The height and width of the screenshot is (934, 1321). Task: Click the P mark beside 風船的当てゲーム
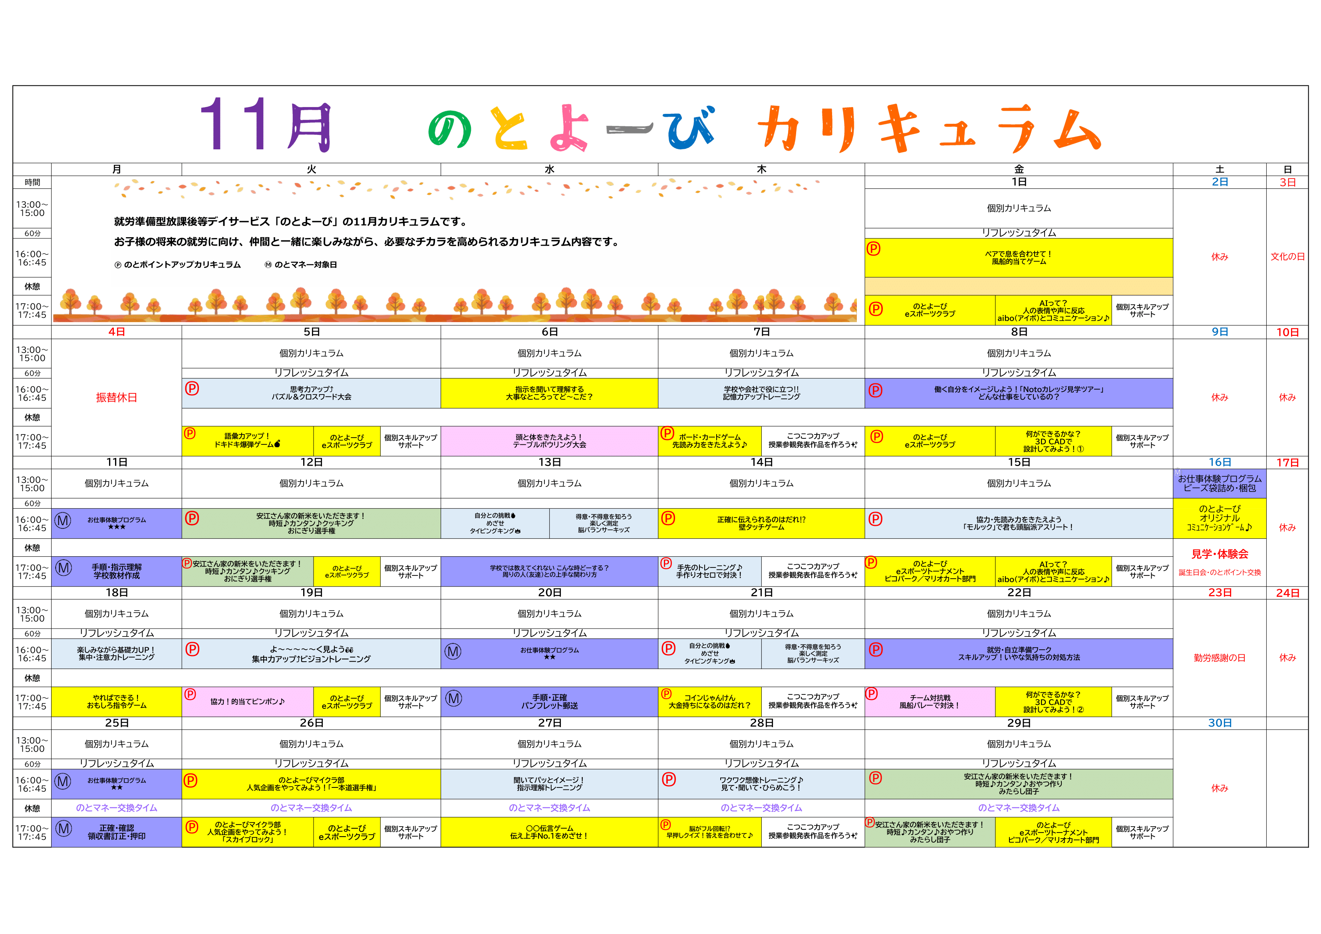pyautogui.click(x=873, y=249)
